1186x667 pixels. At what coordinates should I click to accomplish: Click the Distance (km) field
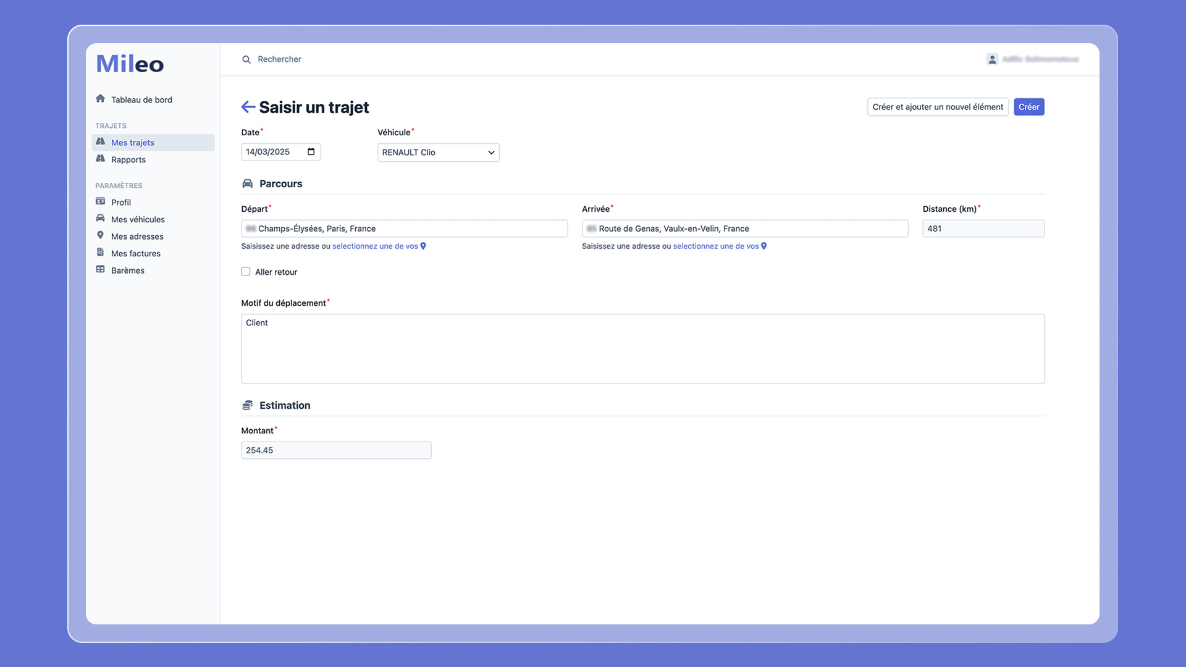983,229
